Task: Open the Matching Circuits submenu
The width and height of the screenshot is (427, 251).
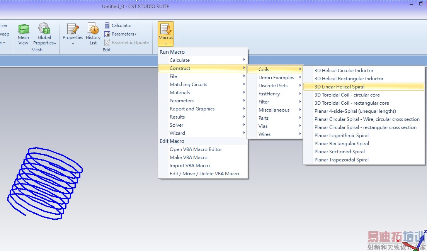Action: pyautogui.click(x=203, y=85)
